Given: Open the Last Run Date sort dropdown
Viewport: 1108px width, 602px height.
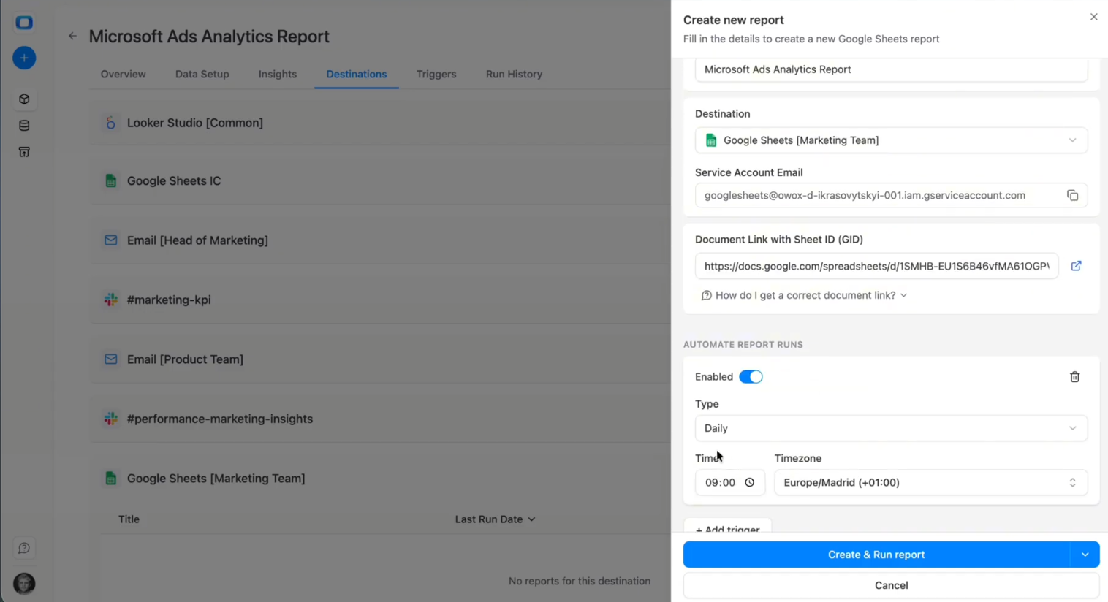Looking at the screenshot, I should (495, 519).
